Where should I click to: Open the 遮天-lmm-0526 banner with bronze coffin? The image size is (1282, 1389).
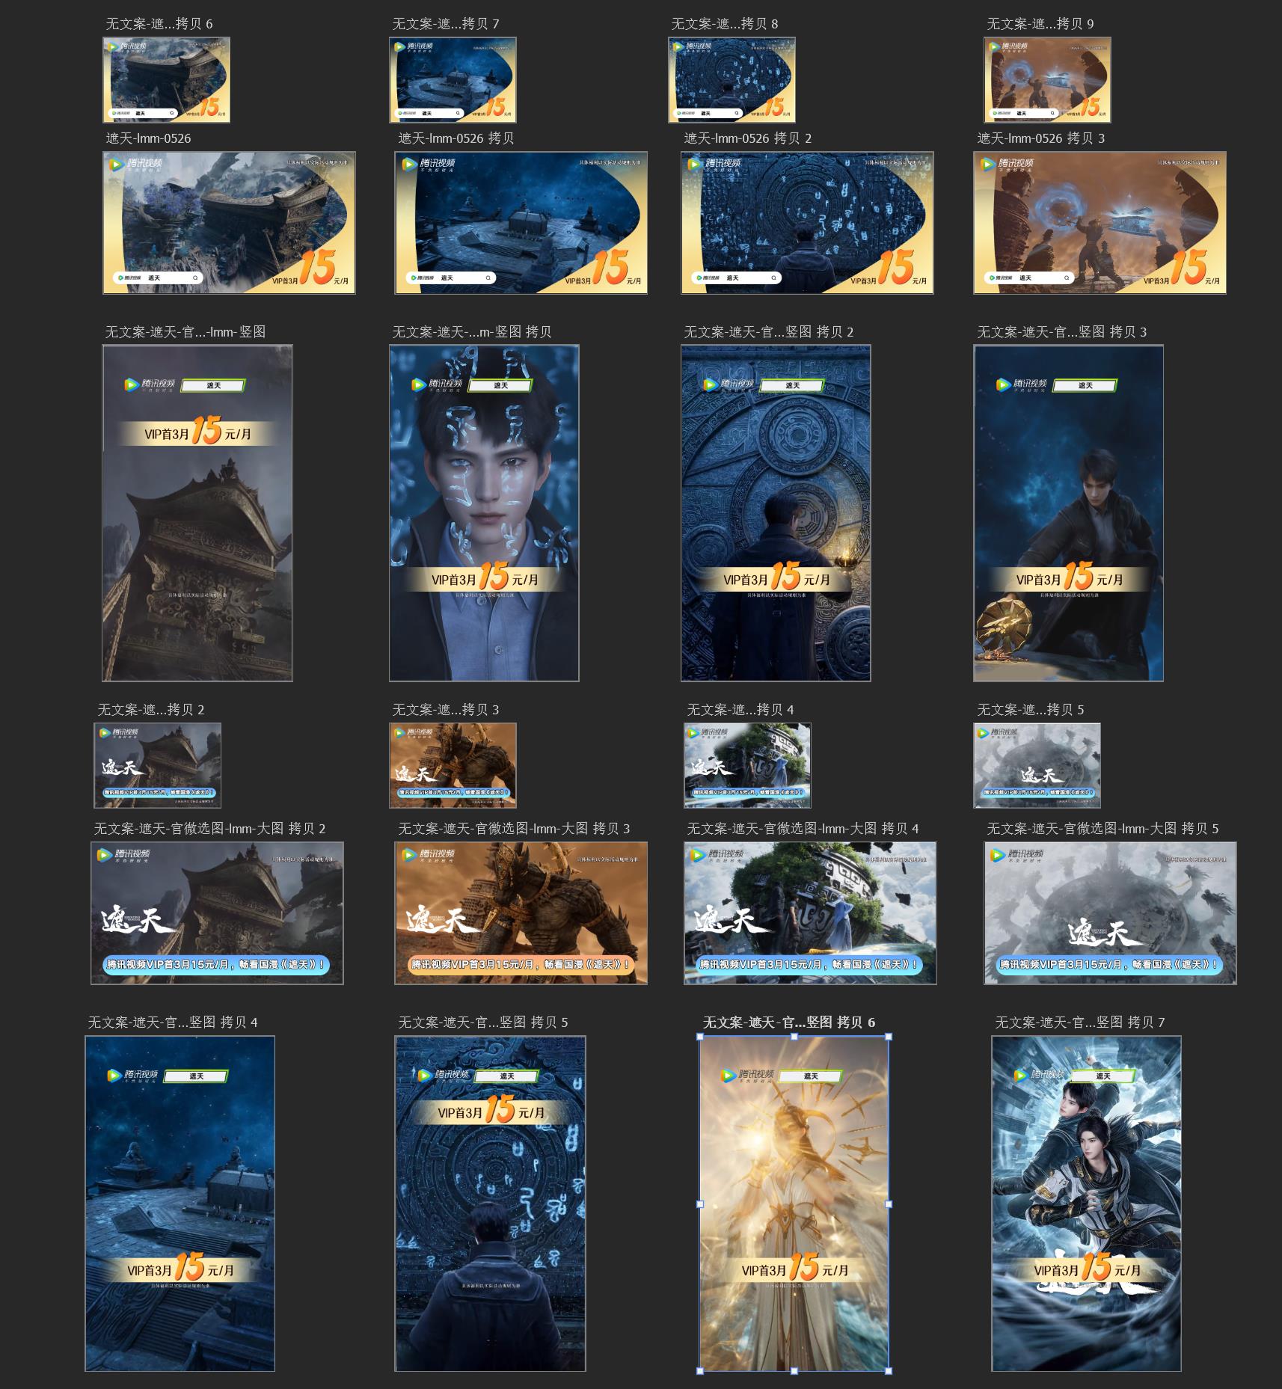click(229, 223)
